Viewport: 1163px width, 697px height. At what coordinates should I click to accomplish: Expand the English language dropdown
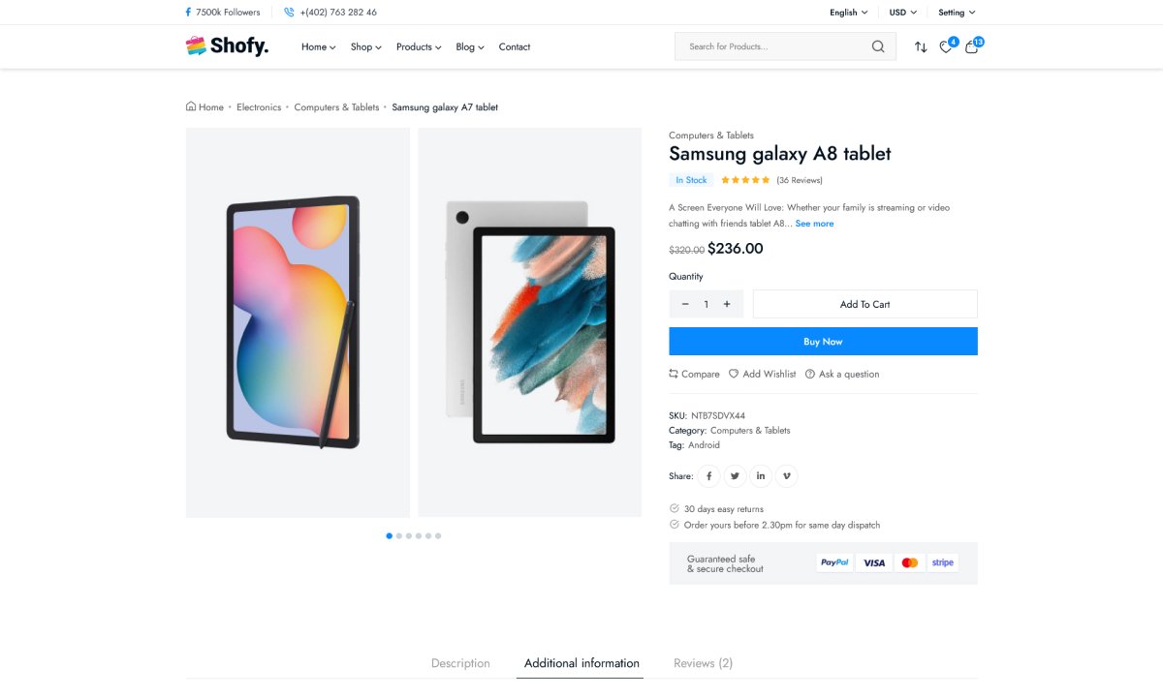(x=848, y=13)
